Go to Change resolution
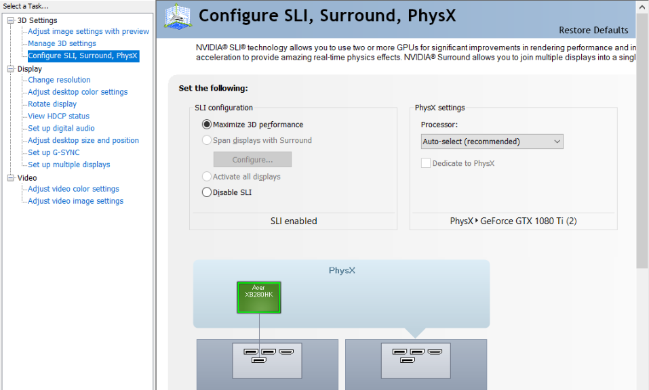This screenshot has width=649, height=390. pyautogui.click(x=59, y=80)
